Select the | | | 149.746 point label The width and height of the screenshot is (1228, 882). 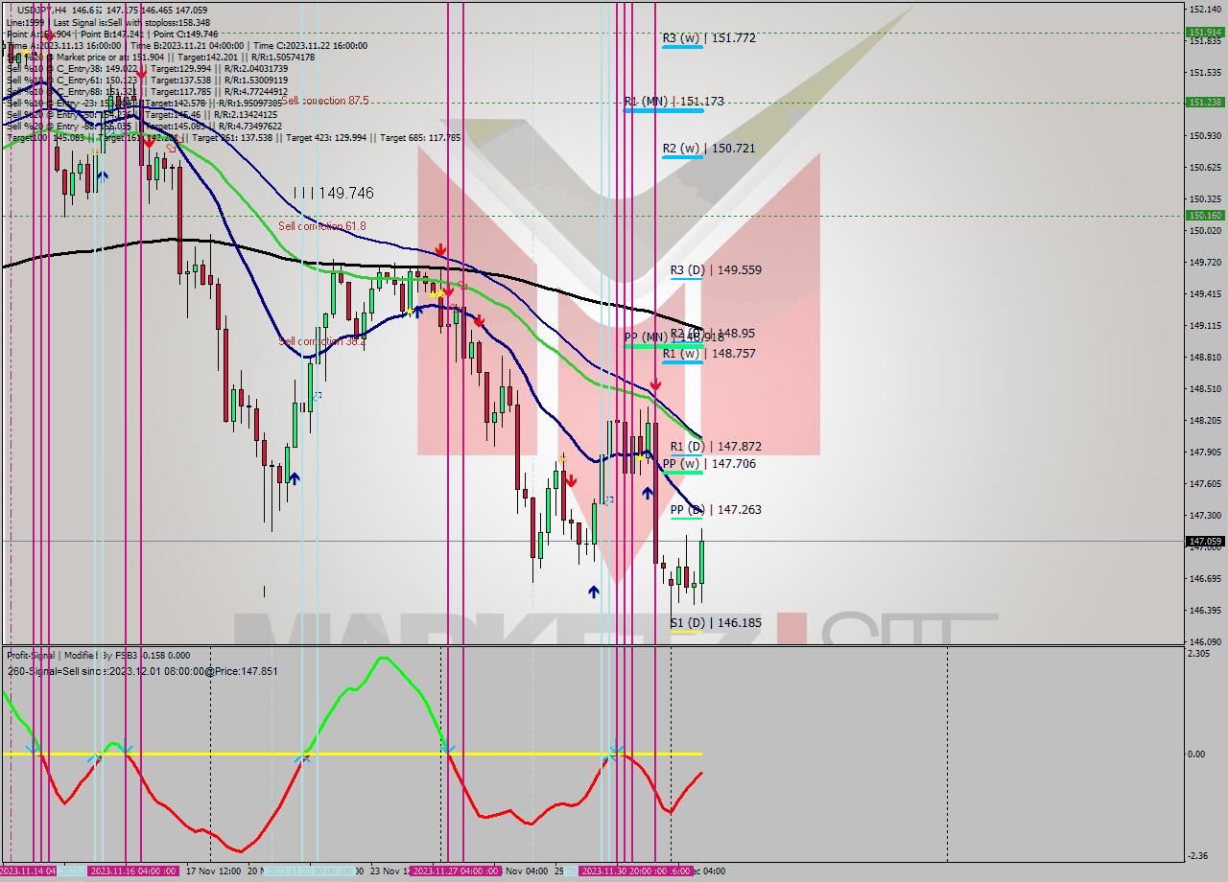click(x=334, y=193)
